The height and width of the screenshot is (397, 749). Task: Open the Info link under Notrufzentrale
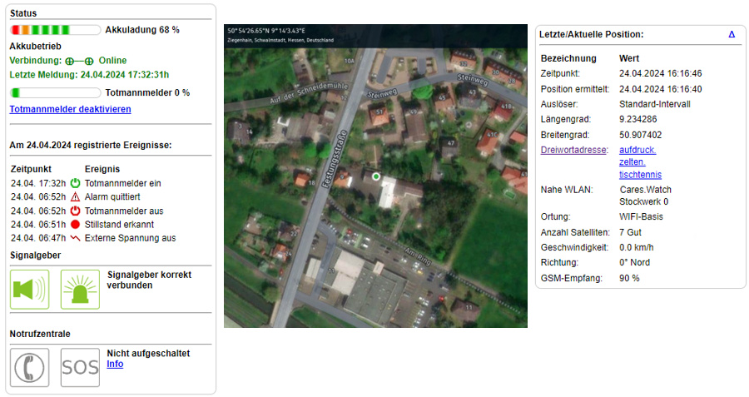[115, 365]
